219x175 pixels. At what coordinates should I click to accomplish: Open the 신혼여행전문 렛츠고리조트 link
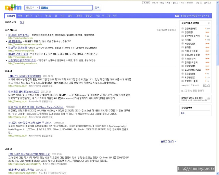click(x=22, y=60)
